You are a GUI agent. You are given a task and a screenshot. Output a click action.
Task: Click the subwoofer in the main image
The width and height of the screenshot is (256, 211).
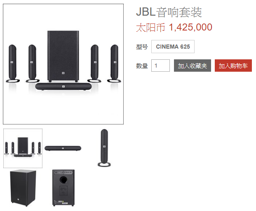(x=63, y=56)
